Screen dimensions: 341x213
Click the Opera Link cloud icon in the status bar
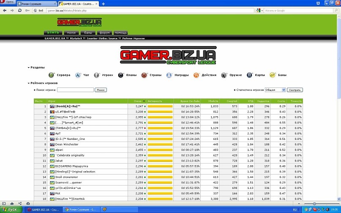(x=12, y=203)
